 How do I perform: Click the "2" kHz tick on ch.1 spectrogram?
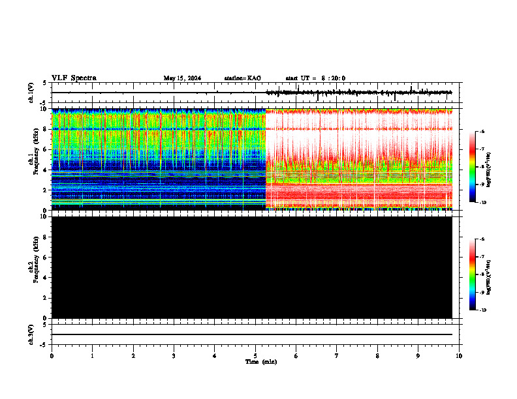click(x=46, y=190)
